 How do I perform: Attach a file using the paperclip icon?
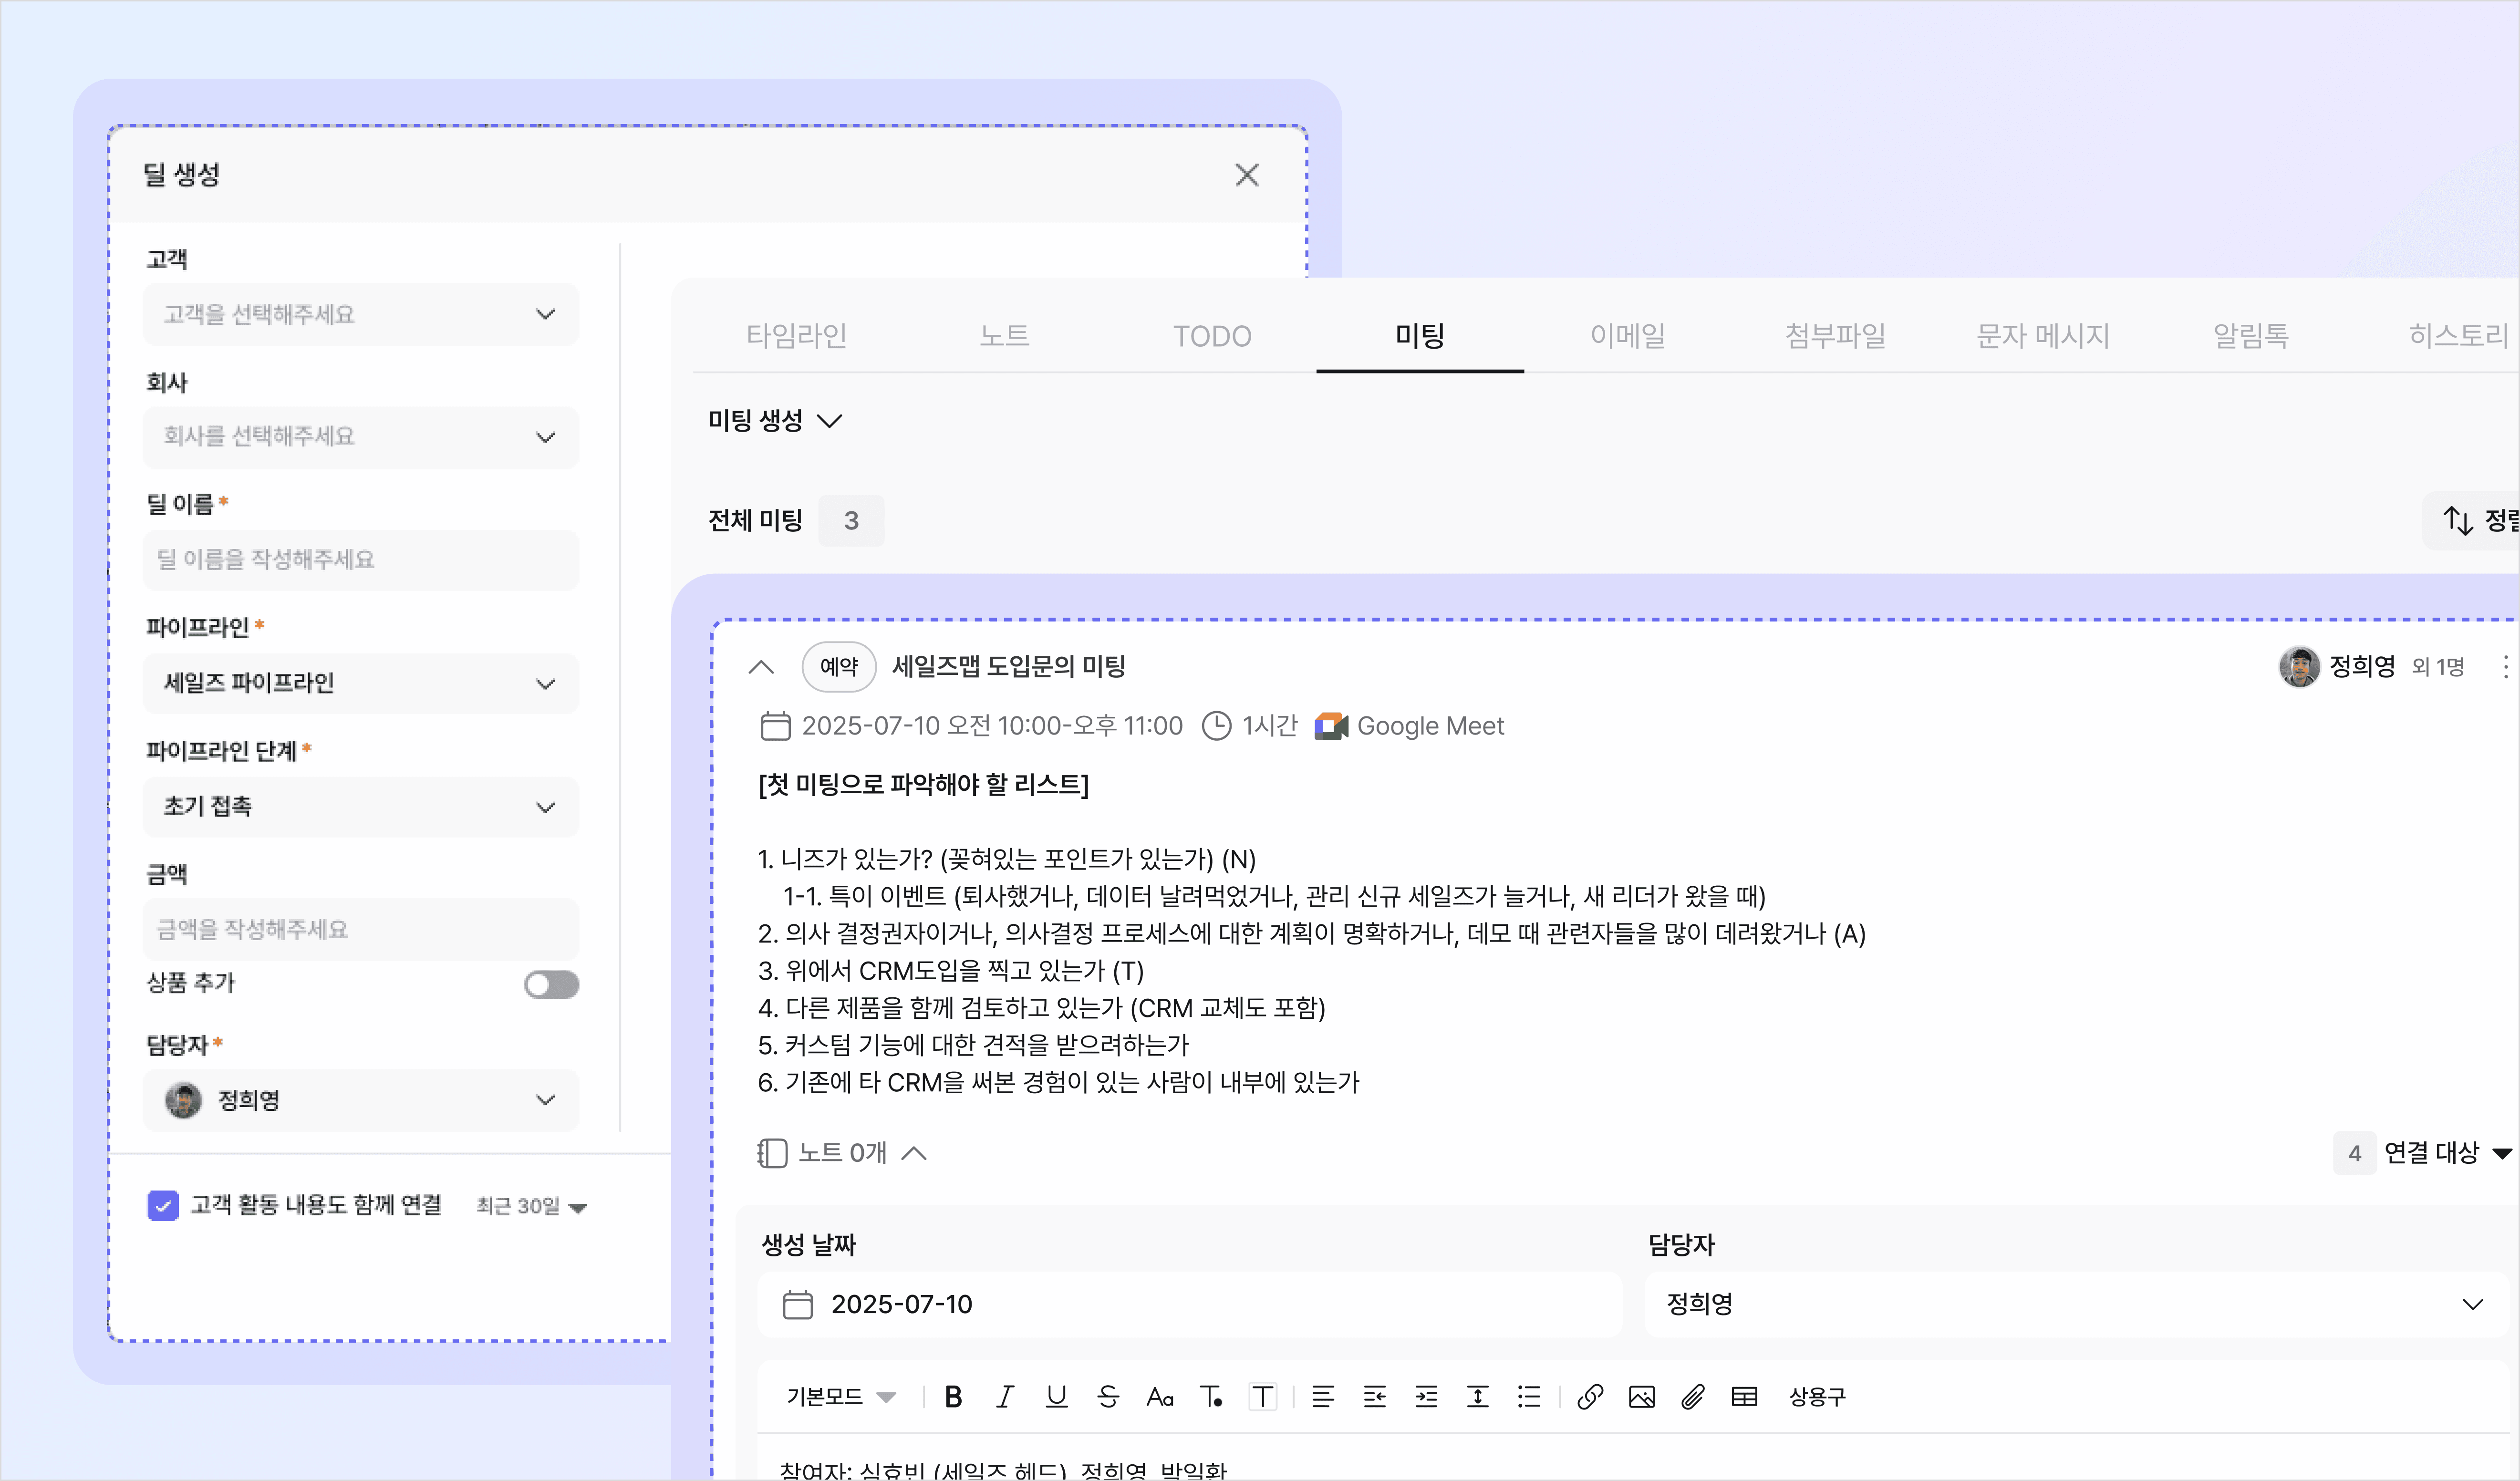tap(1692, 1397)
